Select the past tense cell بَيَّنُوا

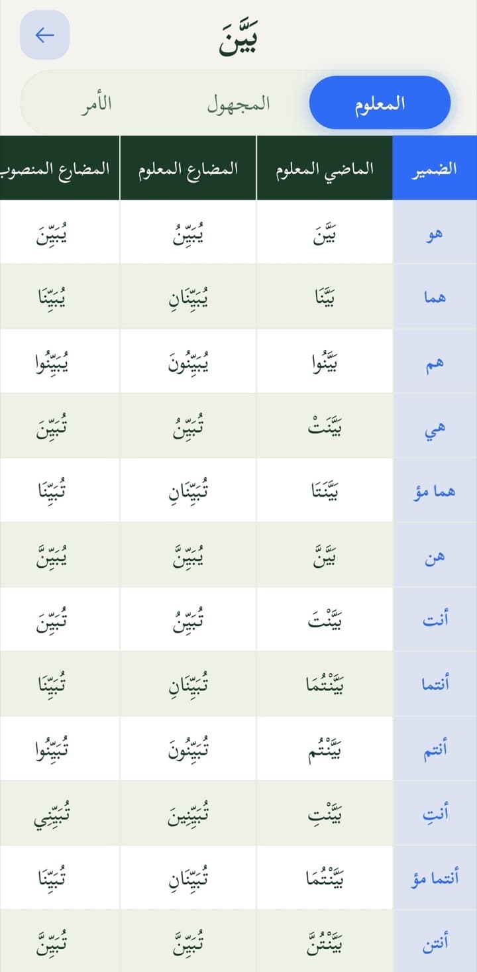(x=325, y=362)
